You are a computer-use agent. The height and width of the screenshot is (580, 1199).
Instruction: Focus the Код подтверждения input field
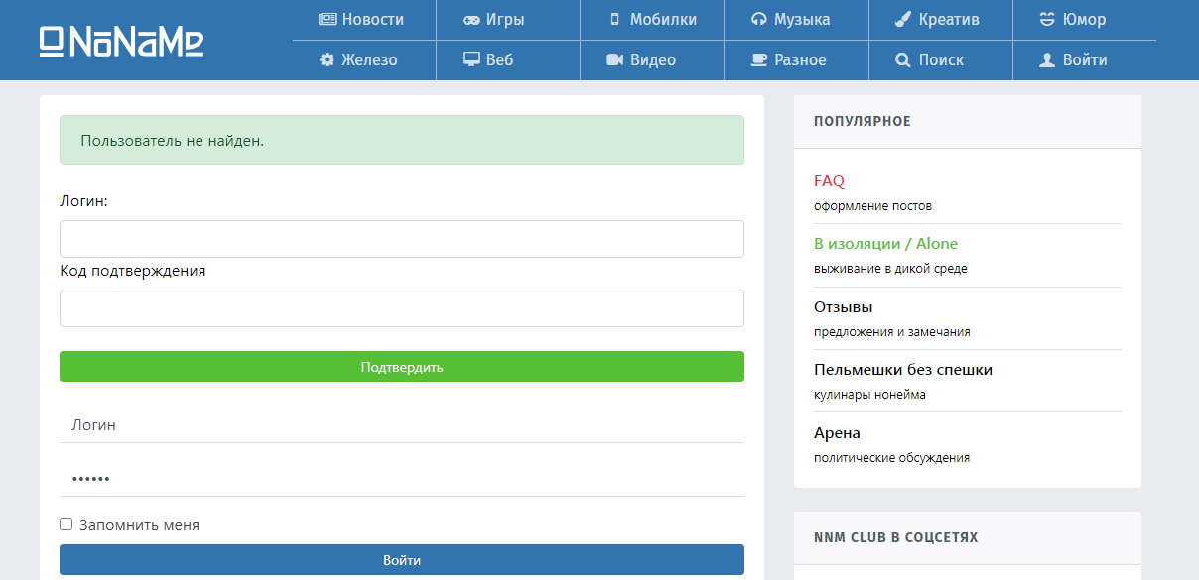point(402,308)
